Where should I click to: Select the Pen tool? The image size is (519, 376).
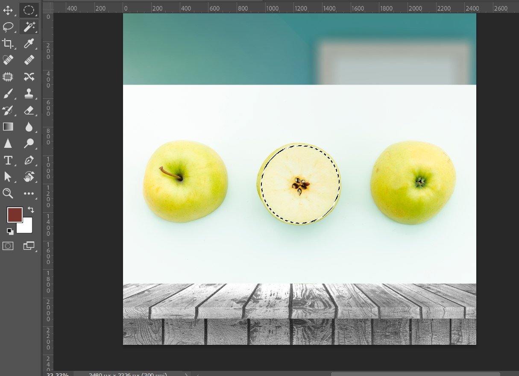coord(29,160)
